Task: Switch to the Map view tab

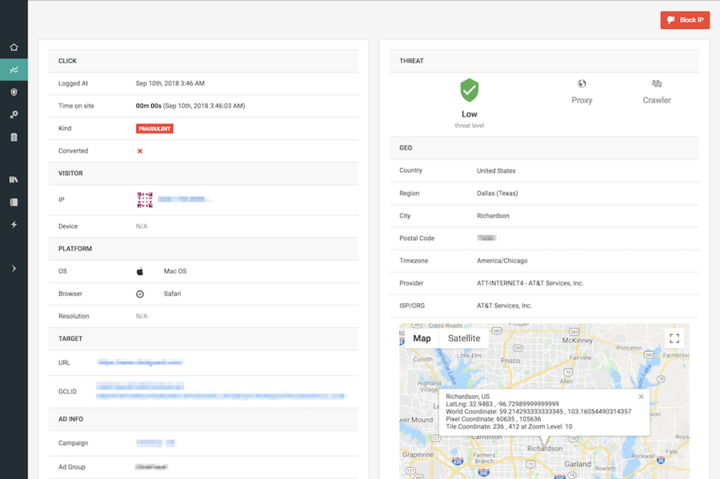Action: point(422,338)
